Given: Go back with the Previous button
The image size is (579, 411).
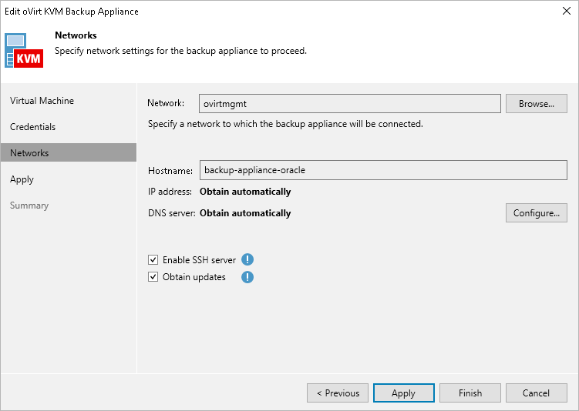Looking at the screenshot, I should point(338,393).
